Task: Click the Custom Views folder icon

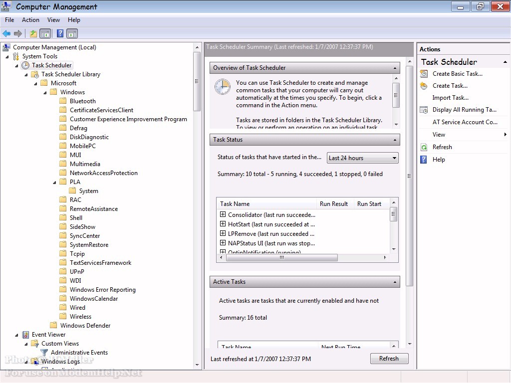Action: point(35,344)
